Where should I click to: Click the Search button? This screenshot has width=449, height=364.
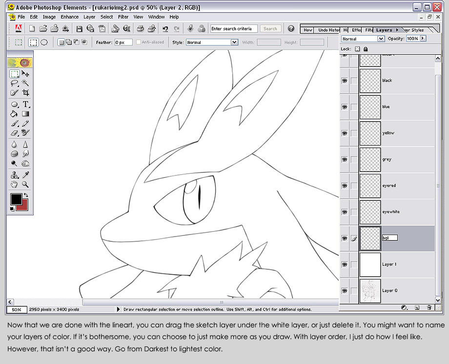[x=270, y=29]
